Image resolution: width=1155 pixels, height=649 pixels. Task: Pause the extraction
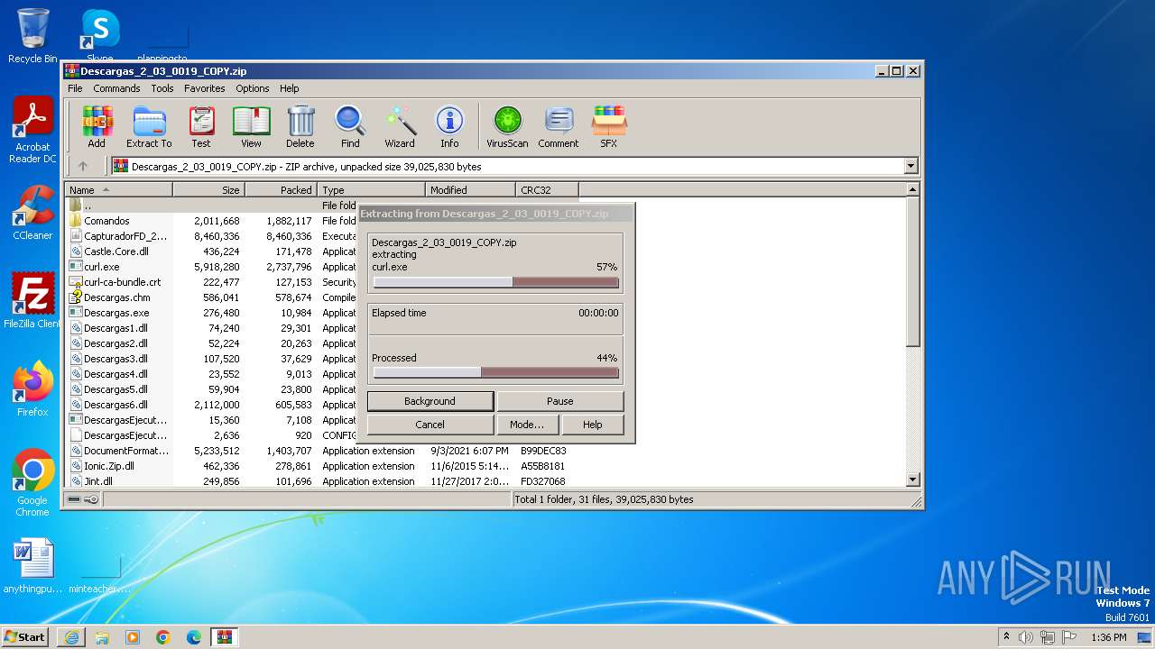click(560, 401)
